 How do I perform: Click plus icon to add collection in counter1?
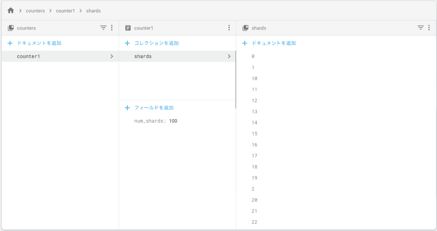tap(127, 43)
